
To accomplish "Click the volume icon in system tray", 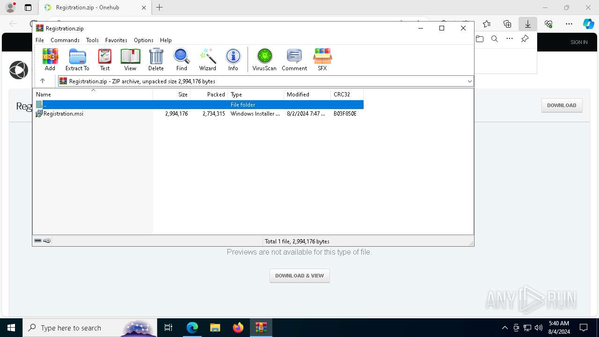I will tap(538, 328).
